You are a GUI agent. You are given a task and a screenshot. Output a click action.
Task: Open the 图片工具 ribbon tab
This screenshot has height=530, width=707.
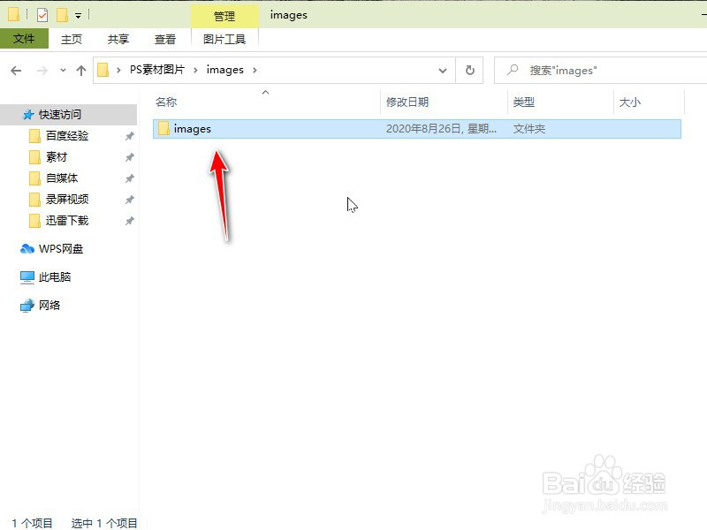coord(224,39)
